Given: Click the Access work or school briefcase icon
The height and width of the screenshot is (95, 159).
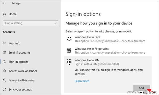Looking at the screenshot, I should coord(4,71).
